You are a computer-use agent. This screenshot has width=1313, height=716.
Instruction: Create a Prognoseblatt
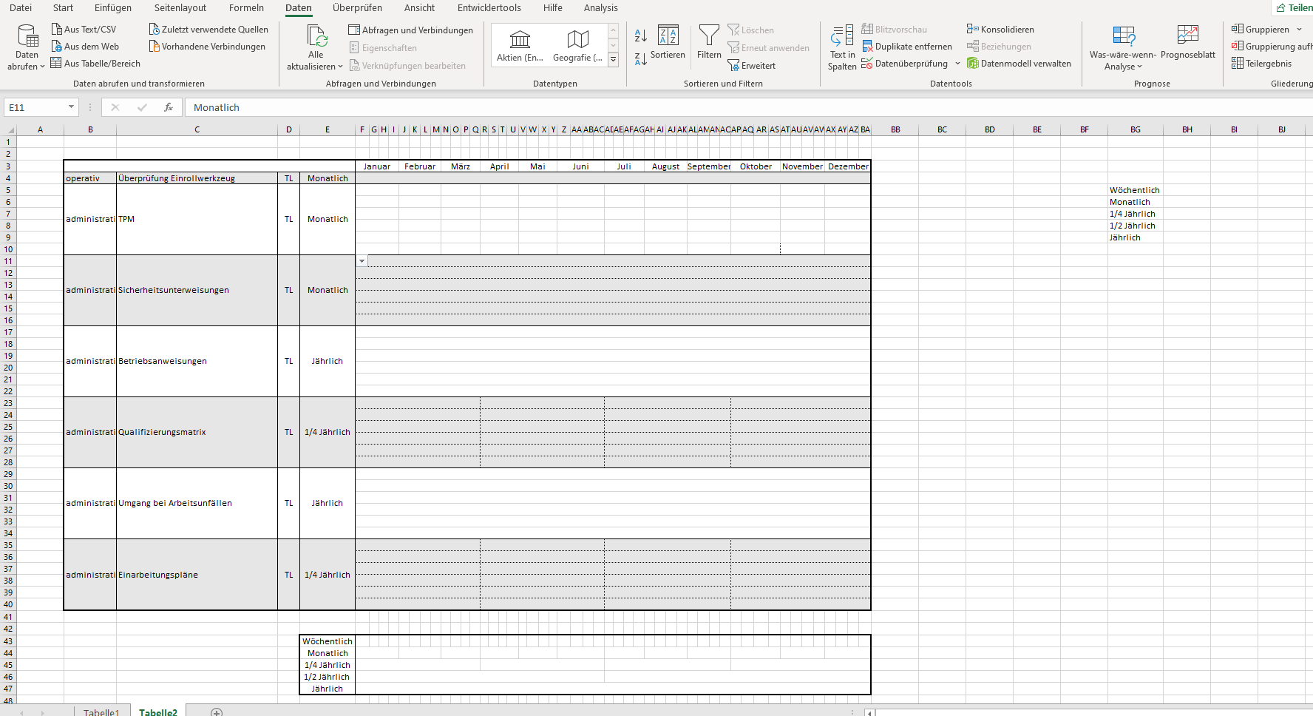(x=1188, y=43)
